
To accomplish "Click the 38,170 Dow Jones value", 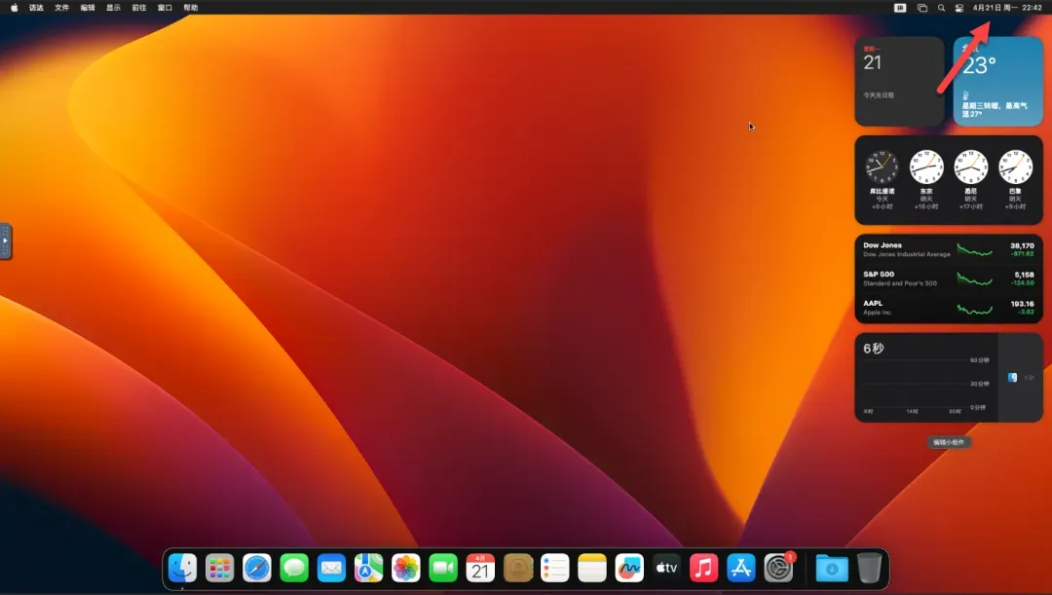I will pos(1022,246).
